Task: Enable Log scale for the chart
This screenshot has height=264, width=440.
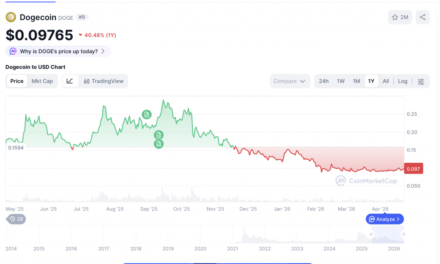Action: (x=402, y=81)
